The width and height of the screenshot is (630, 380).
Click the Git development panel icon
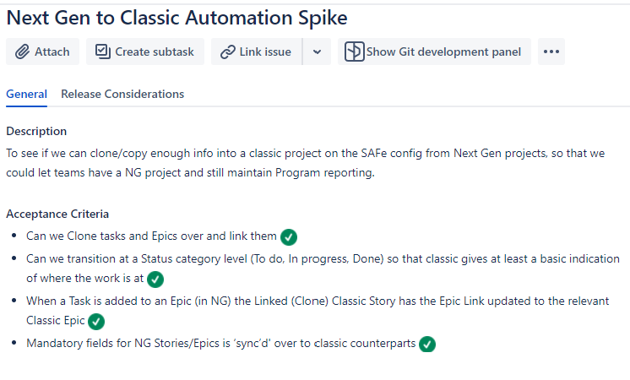[354, 52]
